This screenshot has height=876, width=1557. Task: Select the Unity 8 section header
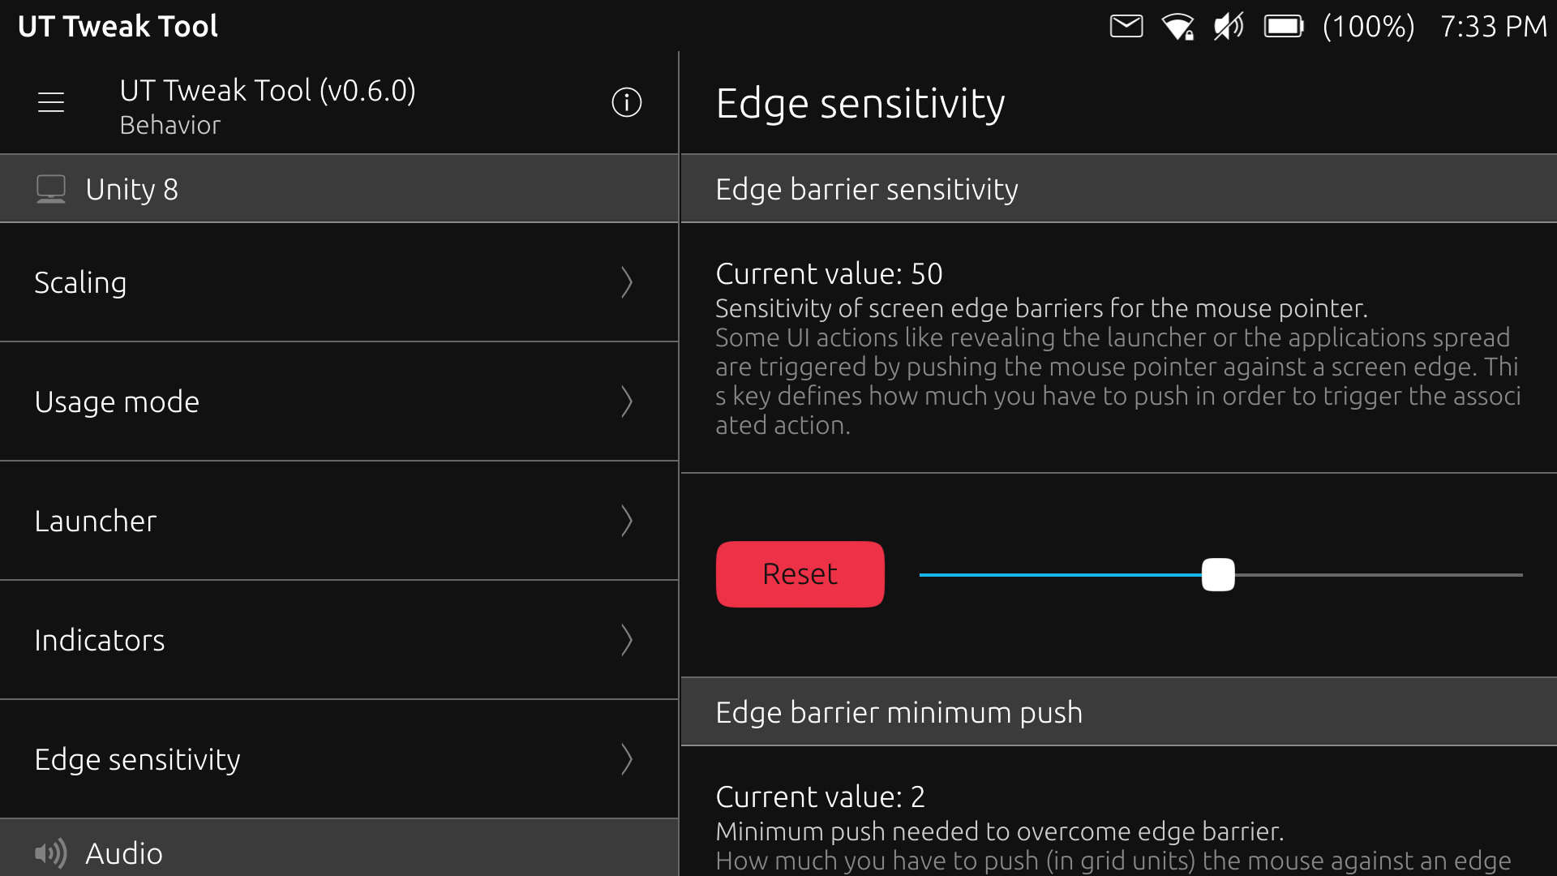click(339, 189)
